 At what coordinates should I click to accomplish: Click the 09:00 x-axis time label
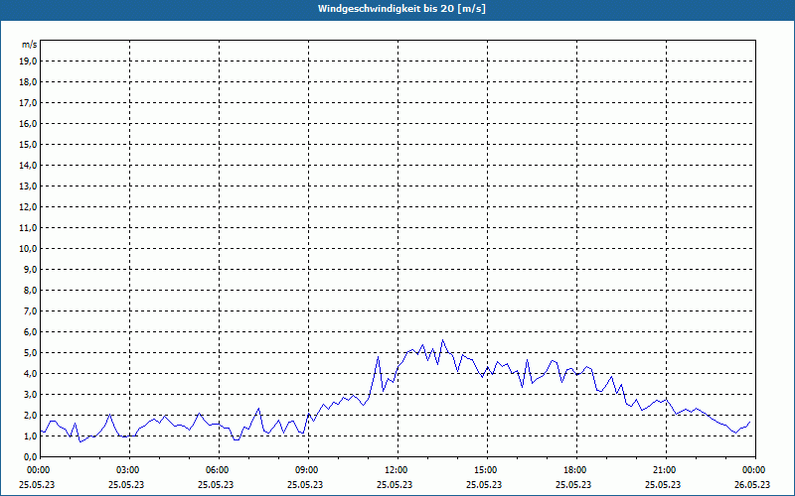306,470
